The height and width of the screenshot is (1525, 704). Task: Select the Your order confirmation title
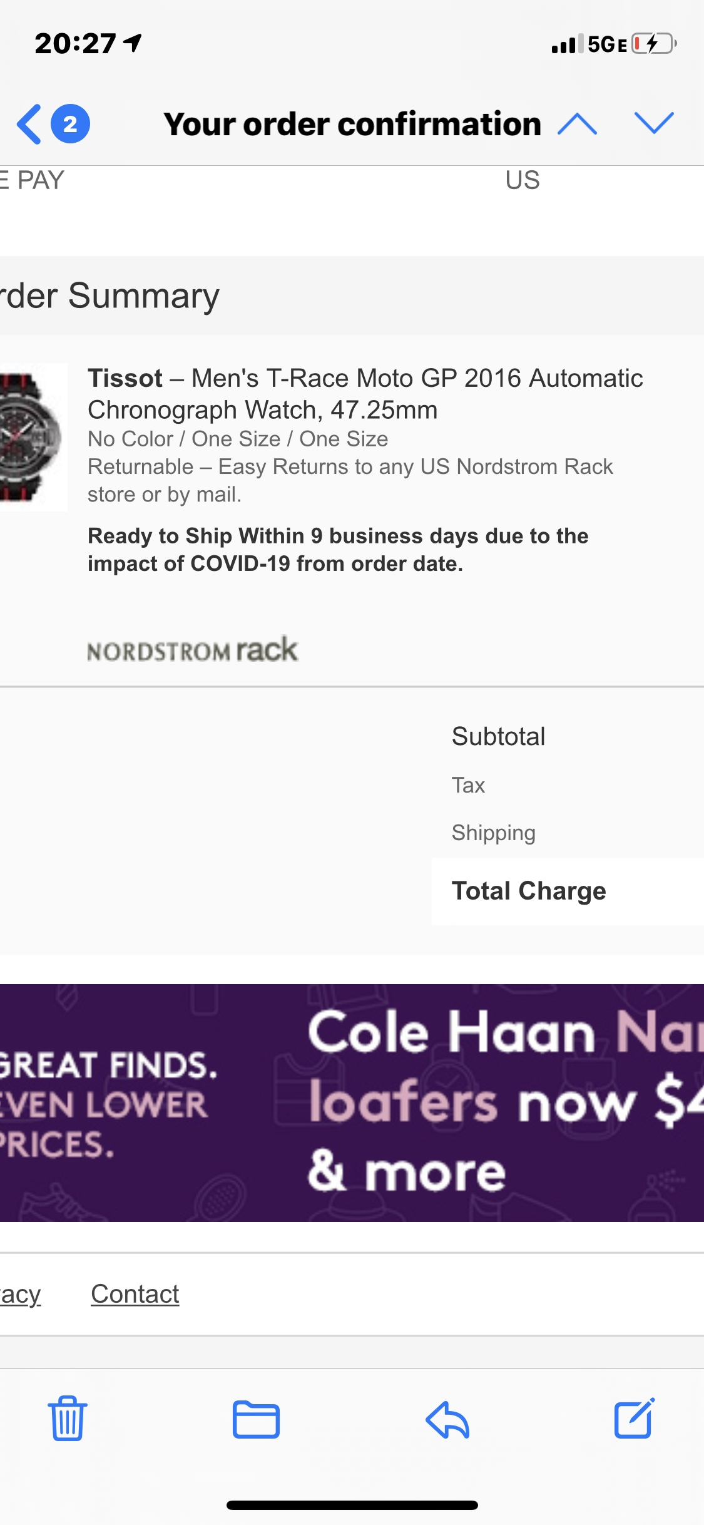click(352, 123)
